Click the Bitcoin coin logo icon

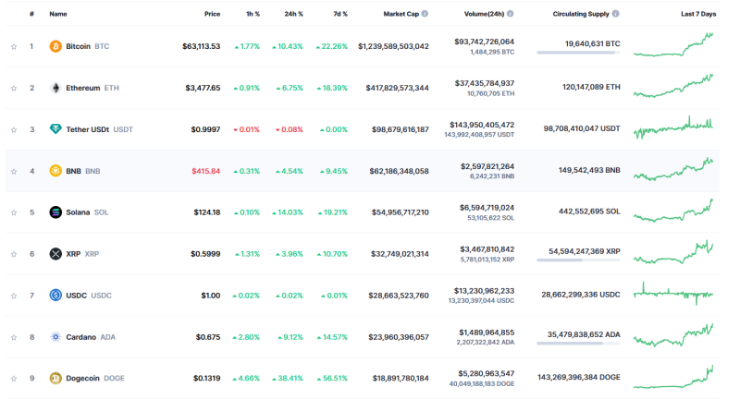(55, 46)
